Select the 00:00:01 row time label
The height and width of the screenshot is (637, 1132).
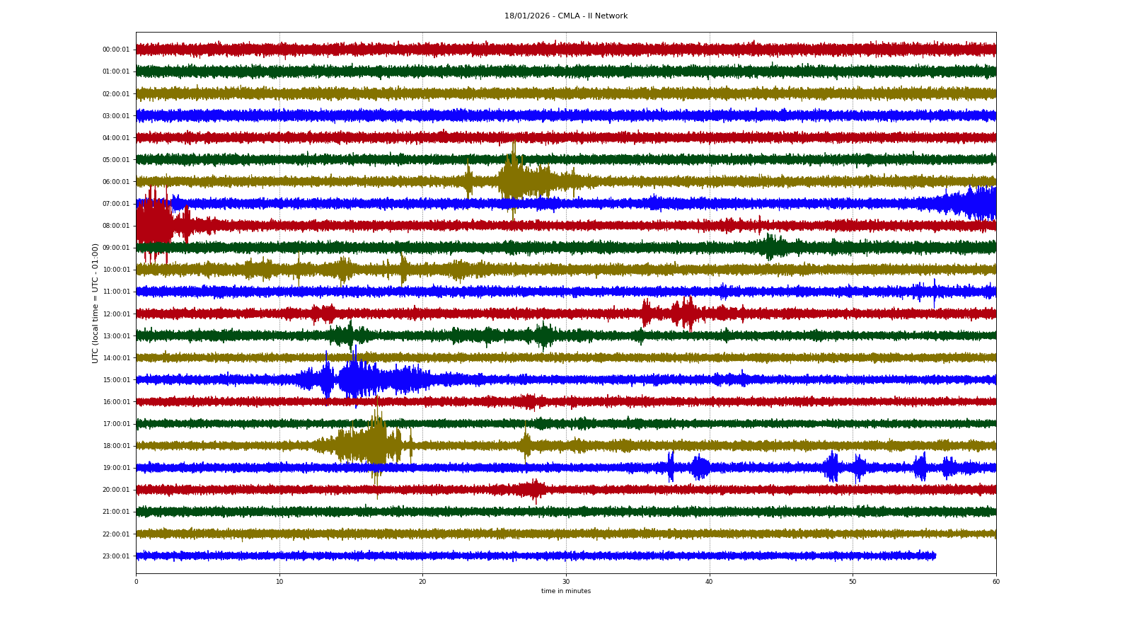pos(116,50)
